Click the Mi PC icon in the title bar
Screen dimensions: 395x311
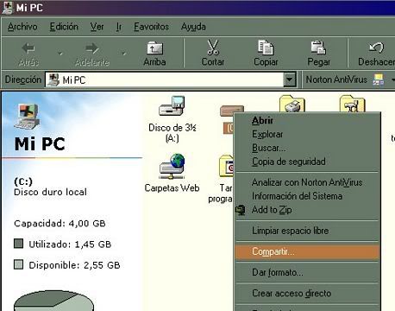[7, 8]
